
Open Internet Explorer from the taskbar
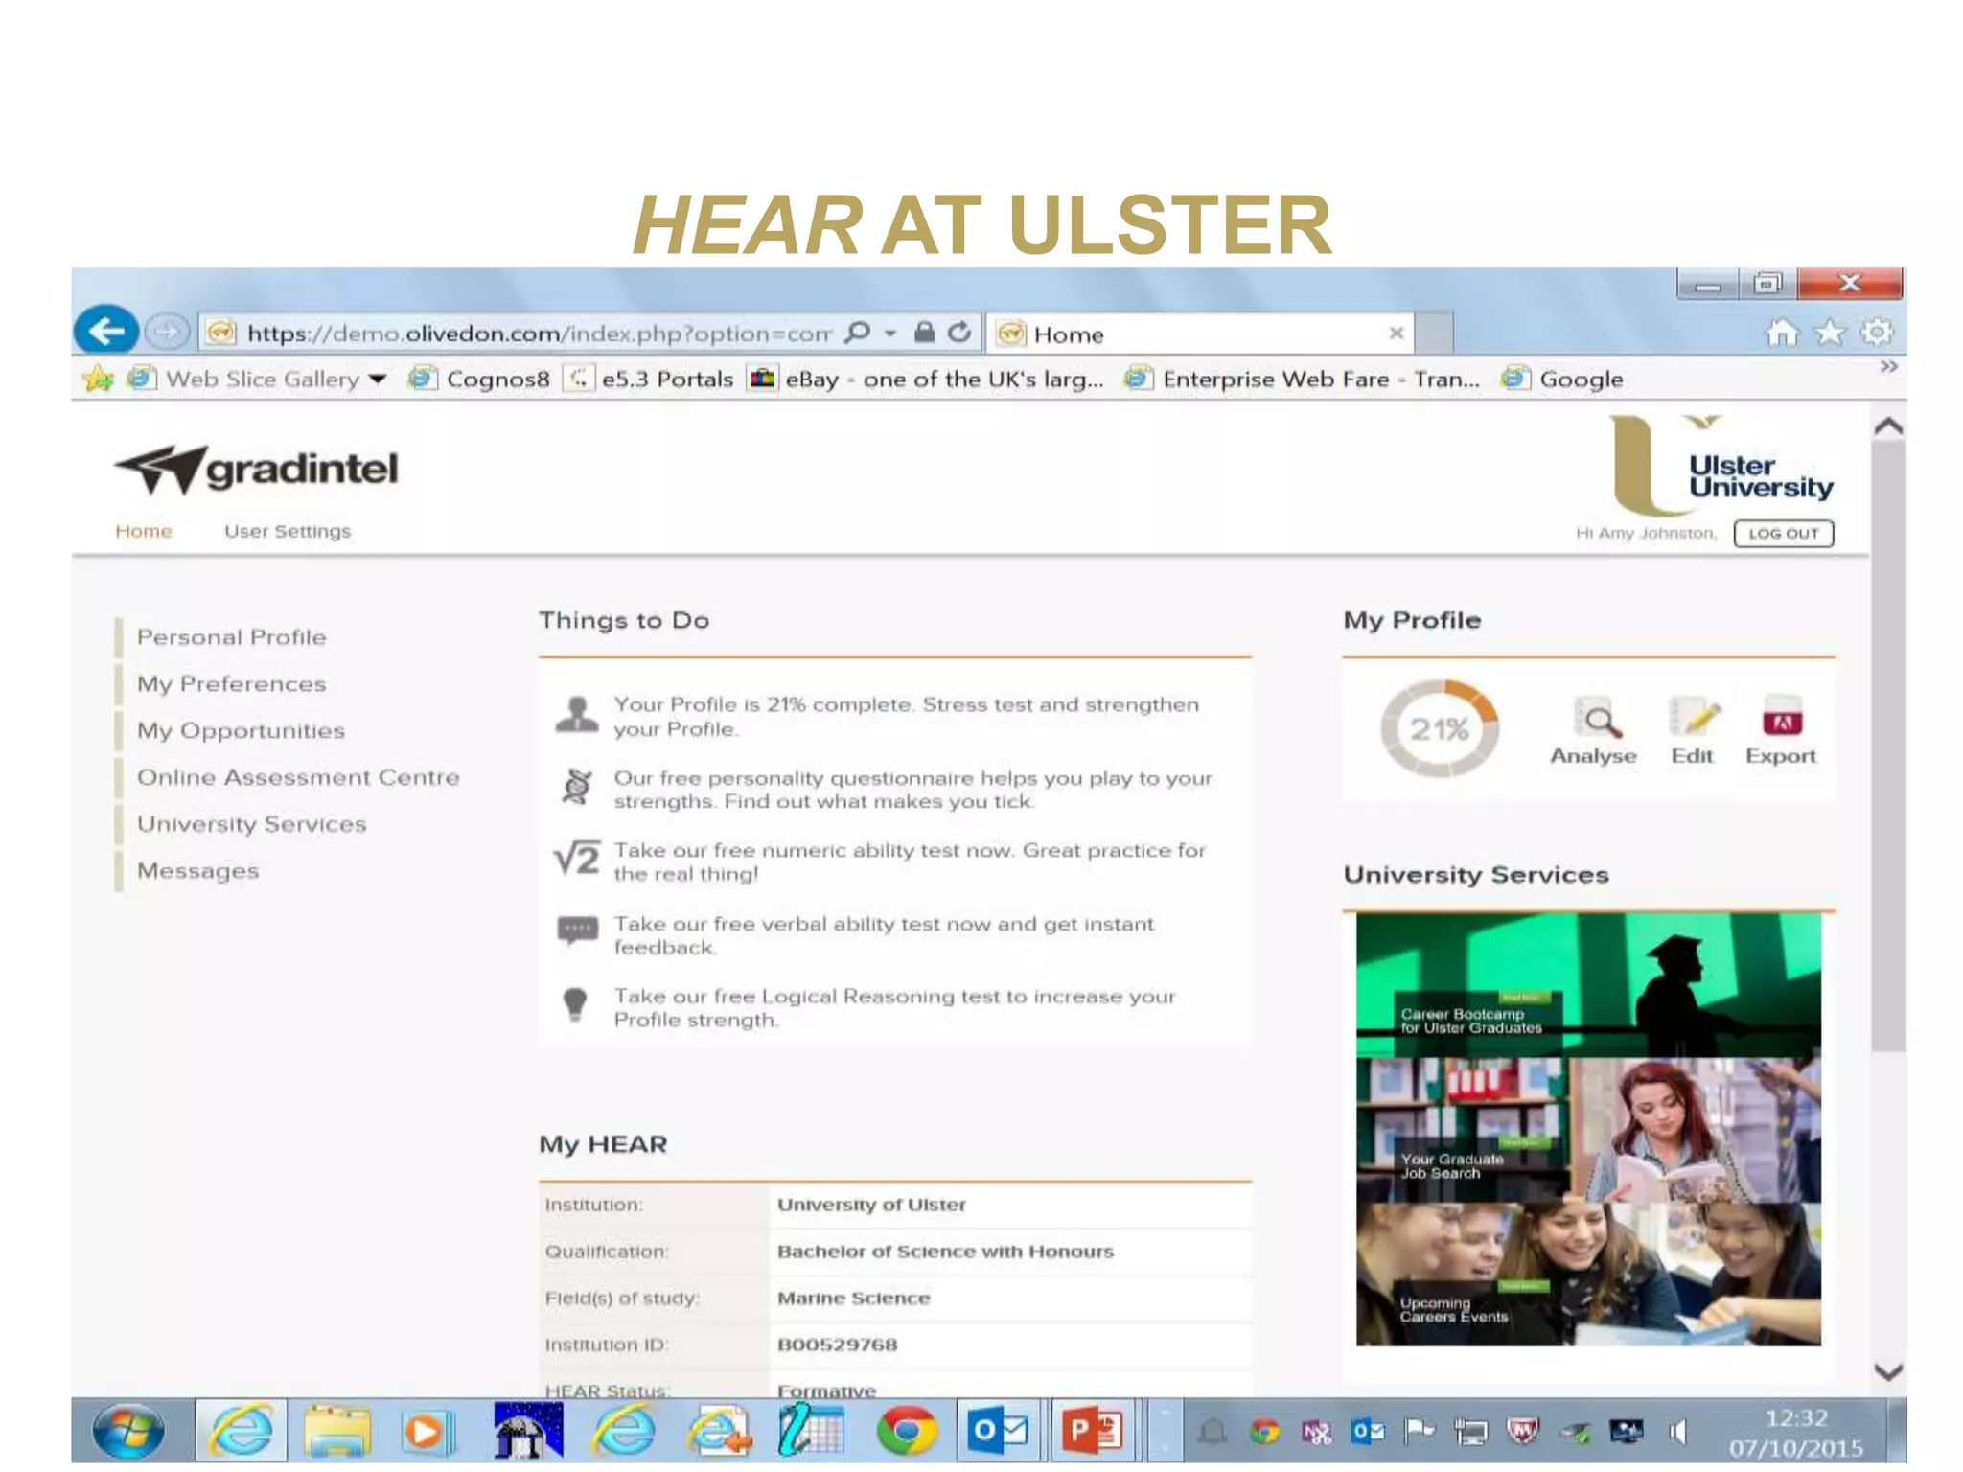point(242,1431)
